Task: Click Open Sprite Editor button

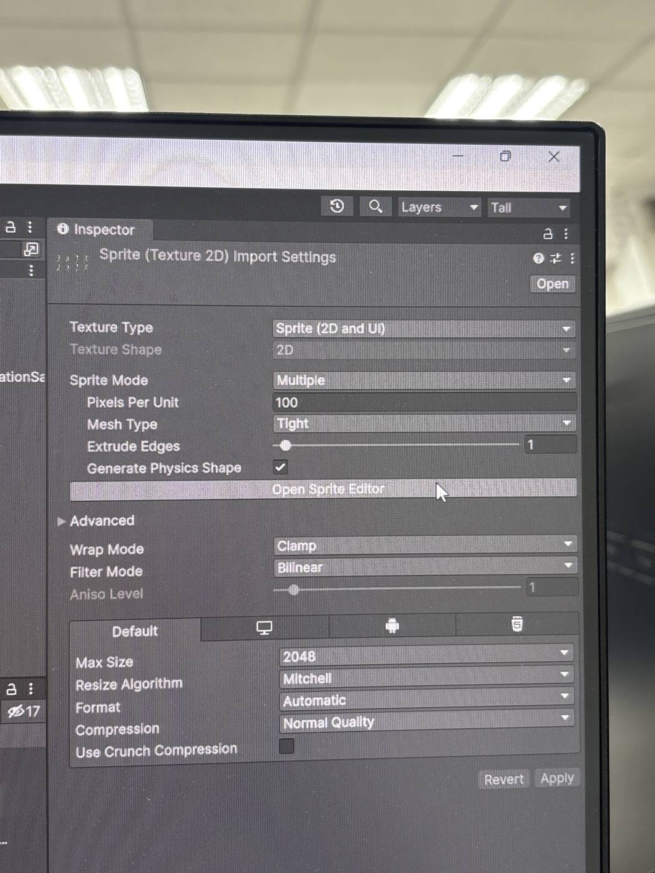Action: point(323,490)
